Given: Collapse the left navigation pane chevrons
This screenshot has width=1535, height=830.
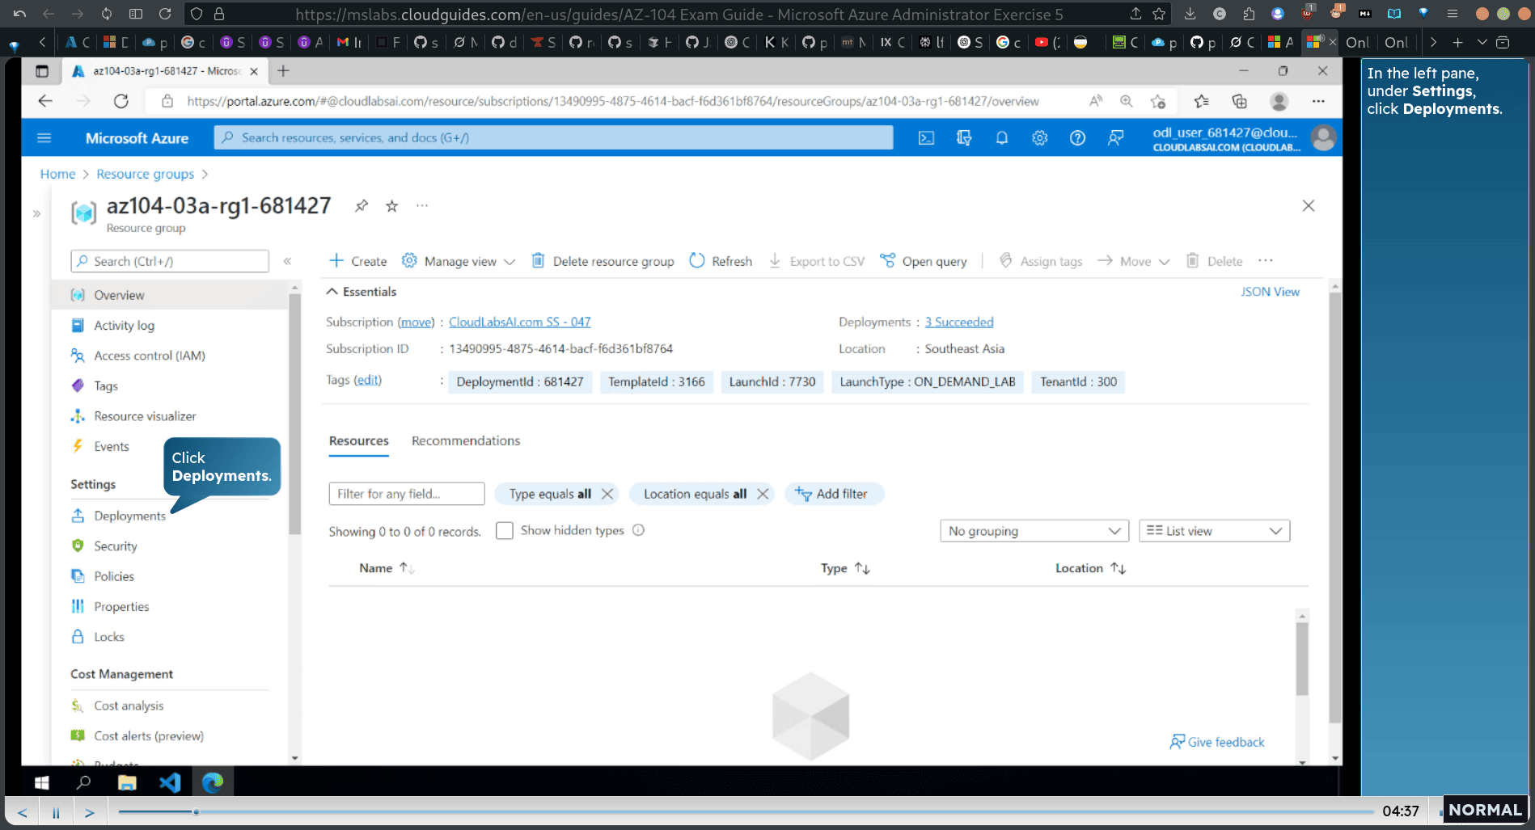Looking at the screenshot, I should point(287,261).
